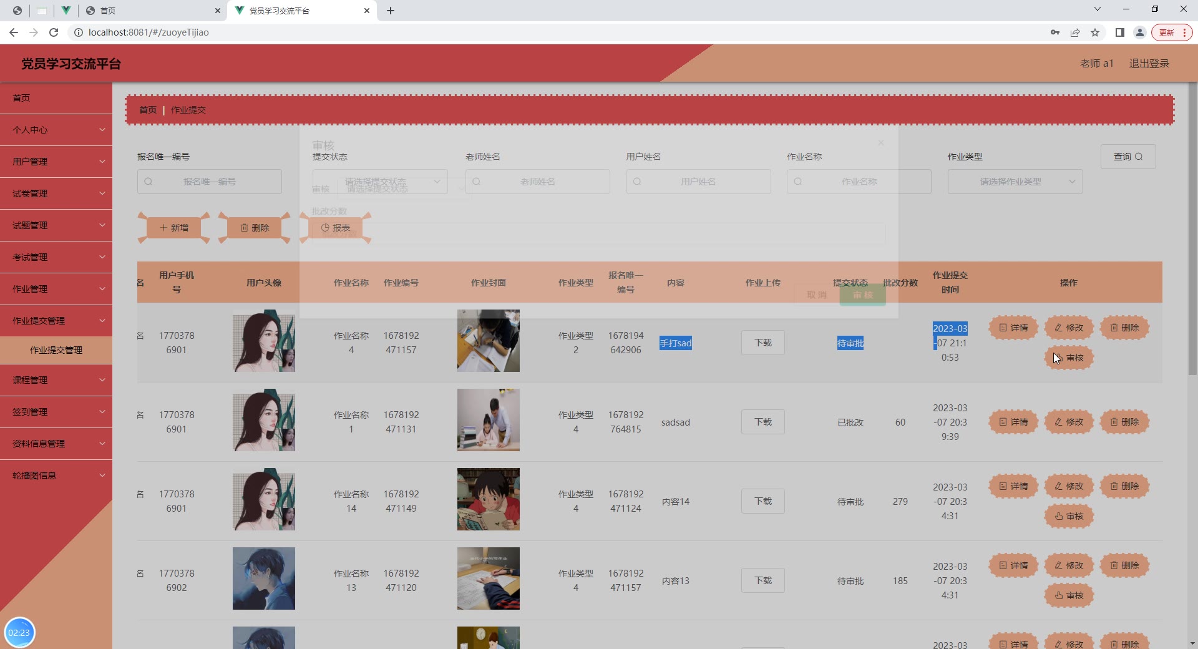Expand 个人中心 sidebar menu
Image resolution: width=1198 pixels, height=649 pixels.
click(x=56, y=130)
